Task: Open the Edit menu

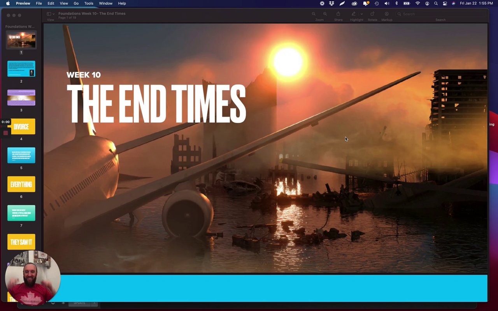Action: [51, 3]
